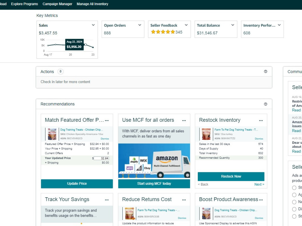Click Back link in Restock Inventory card
302x226 pixels.
point(203,184)
